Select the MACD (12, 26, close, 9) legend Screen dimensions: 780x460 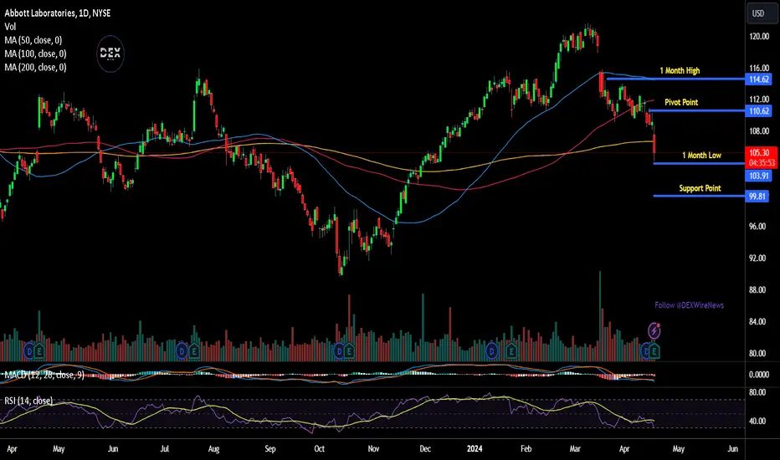tap(44, 375)
